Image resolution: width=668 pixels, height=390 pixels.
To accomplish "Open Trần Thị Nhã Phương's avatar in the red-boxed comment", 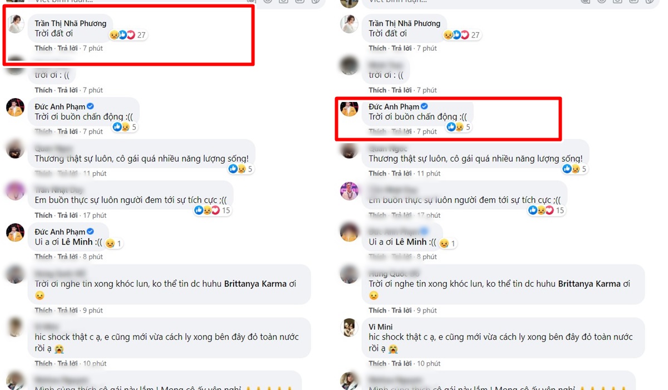I will coord(15,24).
